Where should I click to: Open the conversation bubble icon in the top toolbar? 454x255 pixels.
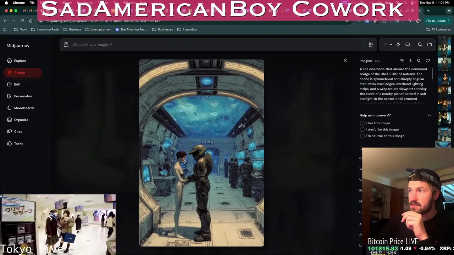[x=408, y=45]
